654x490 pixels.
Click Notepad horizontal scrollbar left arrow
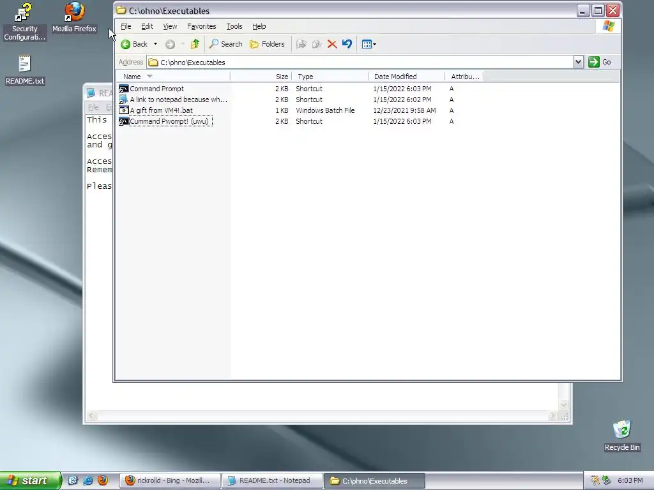point(91,415)
